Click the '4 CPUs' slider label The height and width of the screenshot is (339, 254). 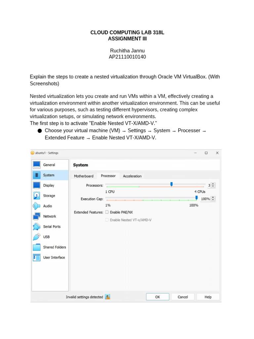pyautogui.click(x=200, y=192)
